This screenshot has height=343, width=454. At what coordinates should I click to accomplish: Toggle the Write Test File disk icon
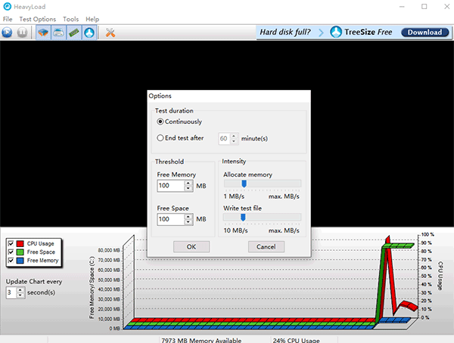[58, 32]
